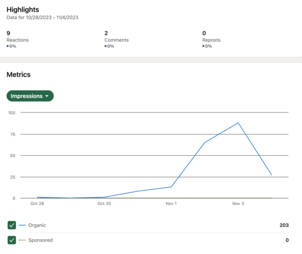Click the dashed Sponsored line swatch
This screenshot has height=254, width=302.
[x=22, y=240]
